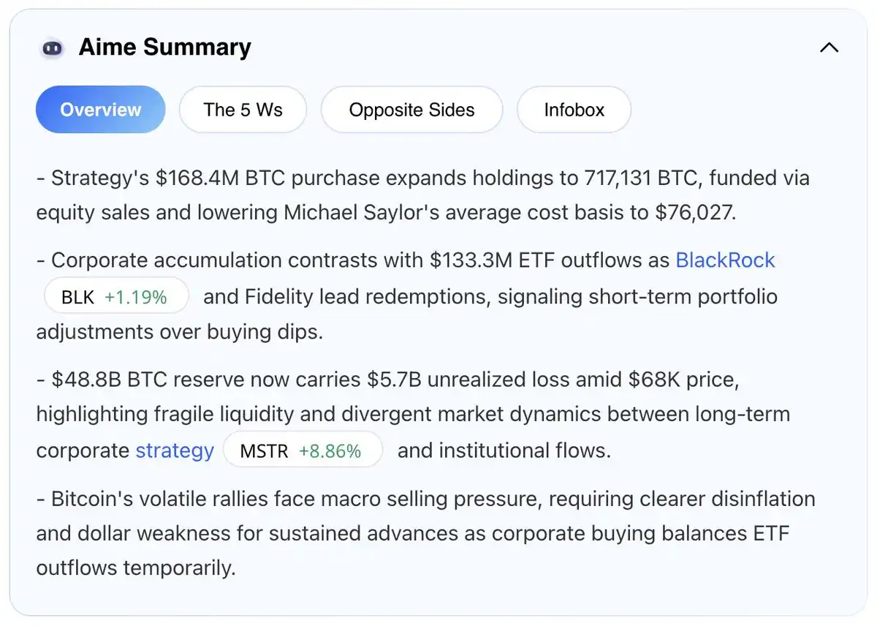Click the Aime Summary heading text
Viewport: 877px width, 626px height.
coord(164,48)
